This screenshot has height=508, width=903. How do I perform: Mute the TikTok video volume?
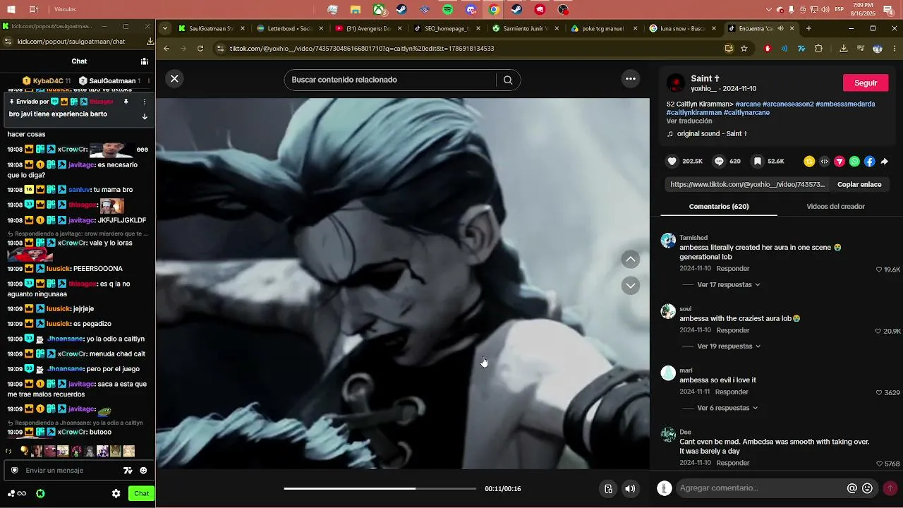click(630, 488)
